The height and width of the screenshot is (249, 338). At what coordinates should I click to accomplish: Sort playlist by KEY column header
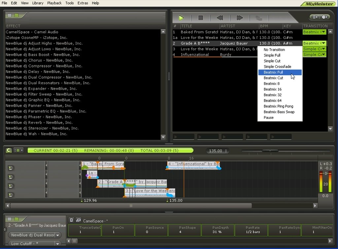[x=292, y=26]
